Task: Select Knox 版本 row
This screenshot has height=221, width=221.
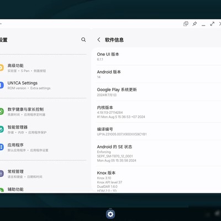Action: pyautogui.click(x=159, y=180)
